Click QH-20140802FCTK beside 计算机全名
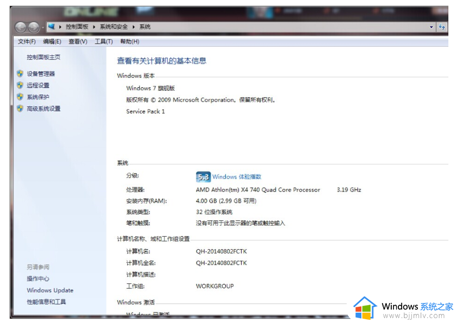 221,263
